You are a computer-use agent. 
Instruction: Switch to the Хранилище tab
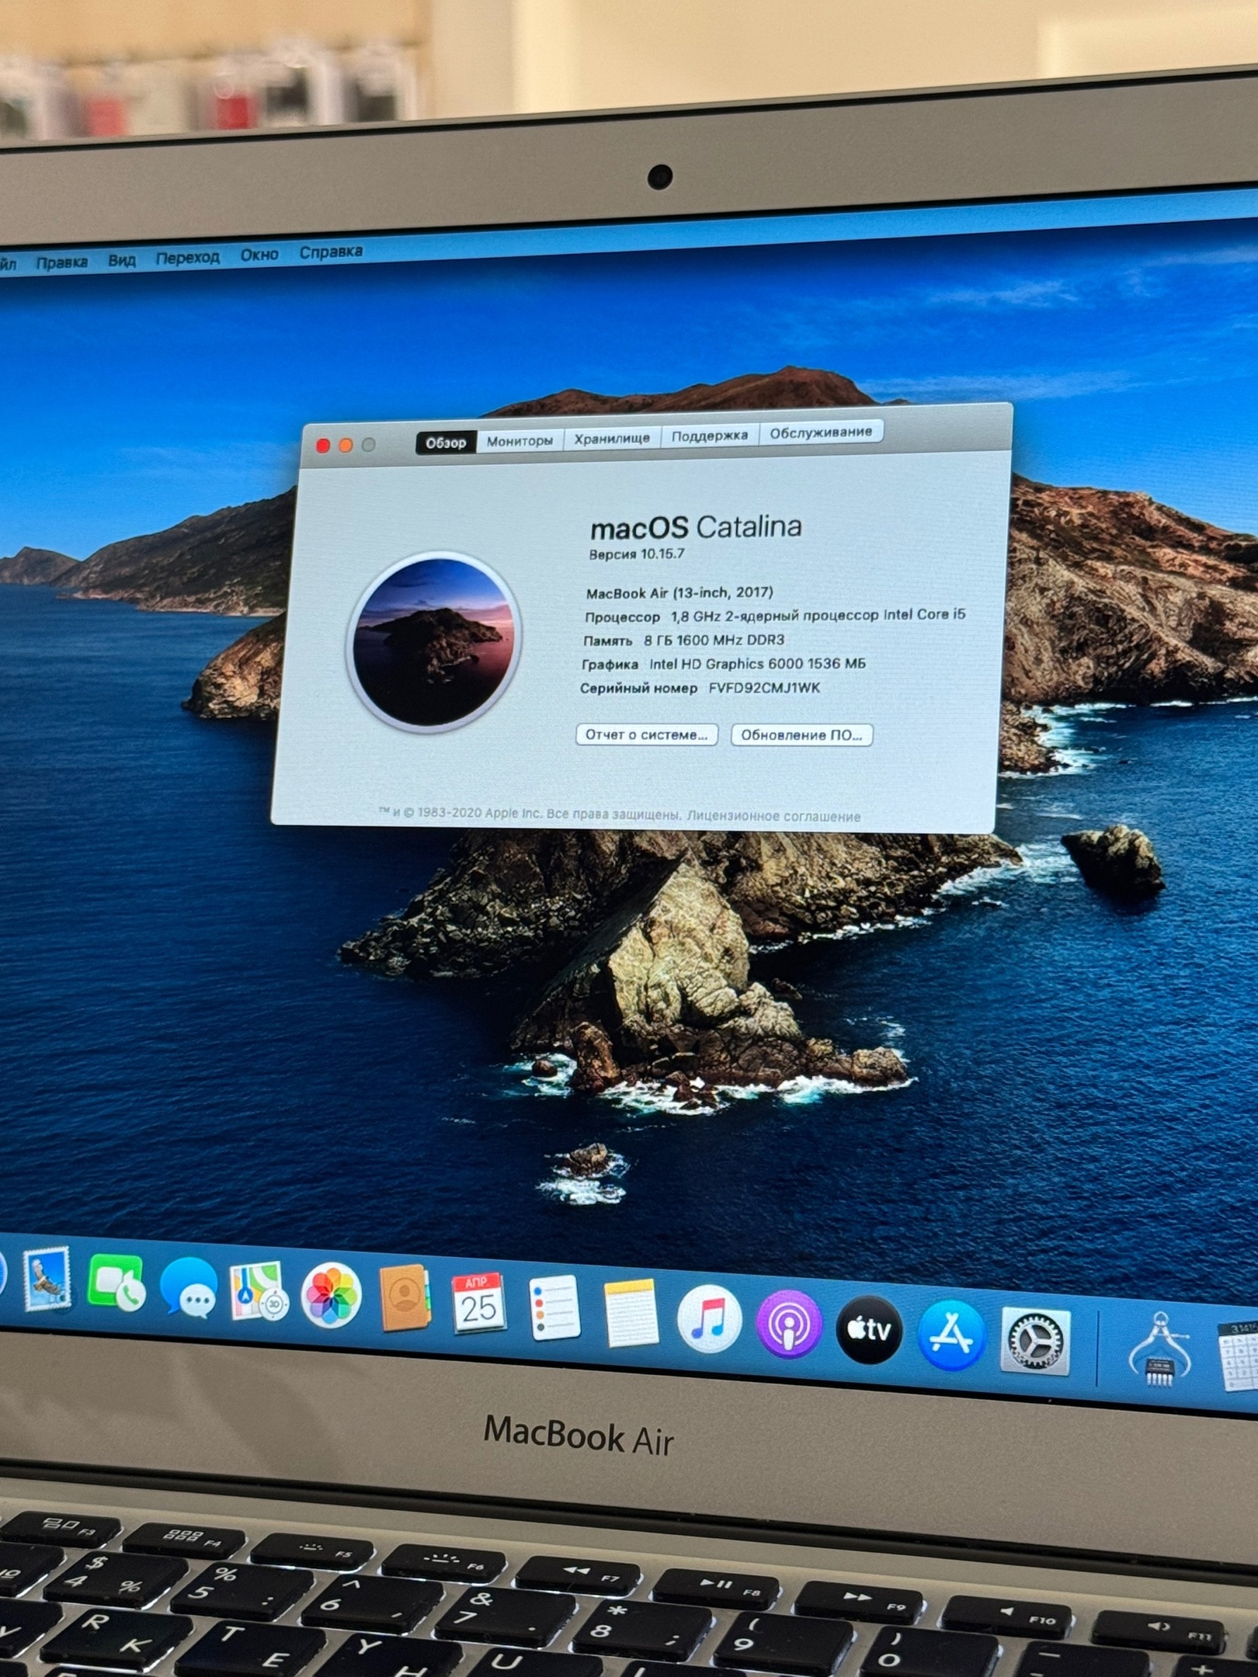point(612,438)
